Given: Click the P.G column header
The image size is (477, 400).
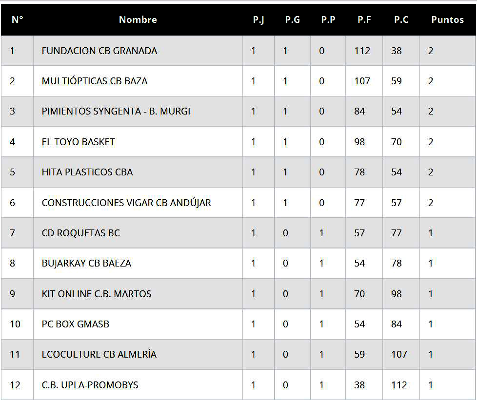Looking at the screenshot, I should (293, 20).
